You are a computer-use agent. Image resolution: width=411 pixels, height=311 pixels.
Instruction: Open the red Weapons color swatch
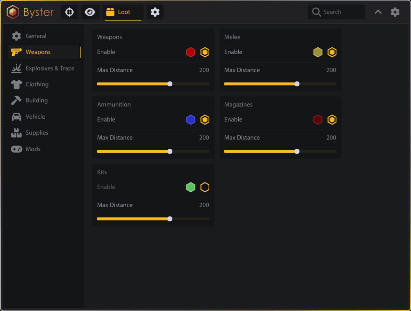pos(191,52)
